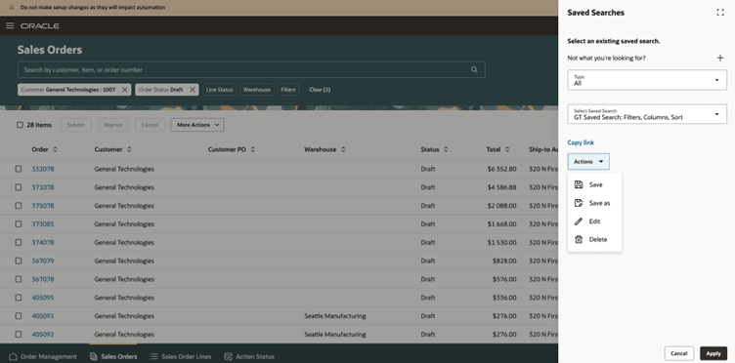This screenshot has height=363, width=735.
Task: Click Cancel in Saved Searches panel
Action: point(678,353)
